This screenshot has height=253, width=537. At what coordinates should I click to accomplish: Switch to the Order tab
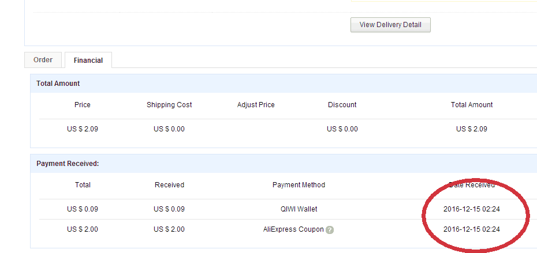43,60
